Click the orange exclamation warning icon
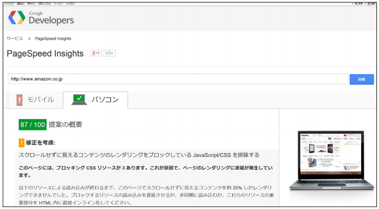The image size is (379, 209). [x=21, y=143]
